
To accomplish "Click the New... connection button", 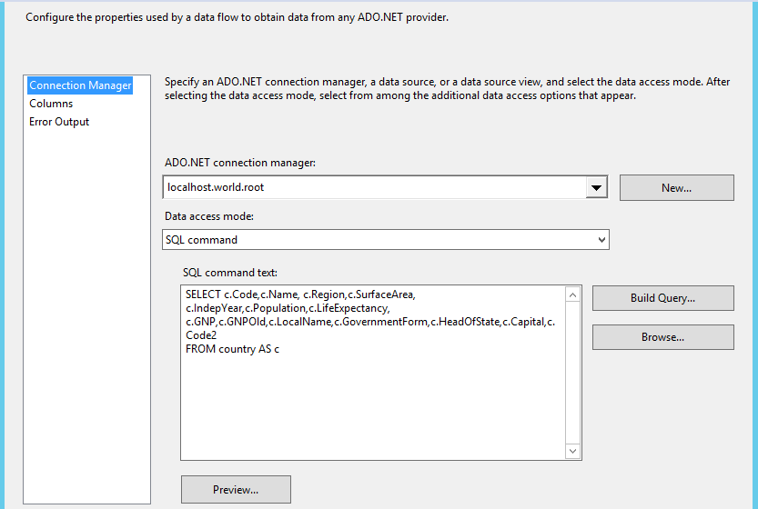I will click(676, 188).
